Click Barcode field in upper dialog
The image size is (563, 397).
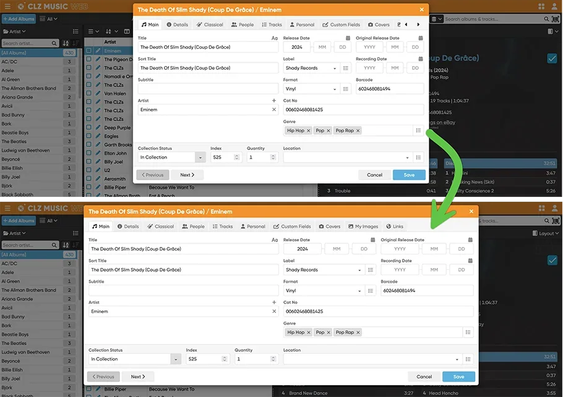click(390, 89)
